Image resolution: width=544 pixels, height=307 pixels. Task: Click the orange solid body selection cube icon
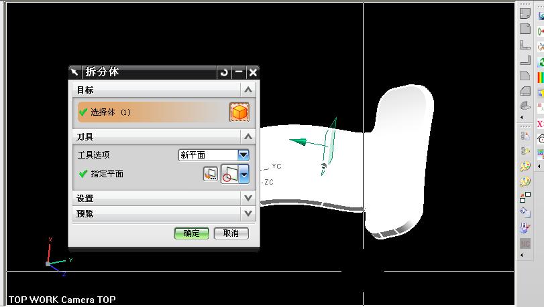239,112
